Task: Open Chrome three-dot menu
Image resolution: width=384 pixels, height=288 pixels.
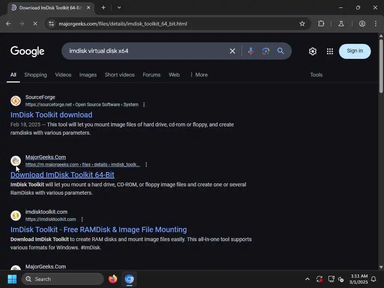Action: [x=376, y=24]
